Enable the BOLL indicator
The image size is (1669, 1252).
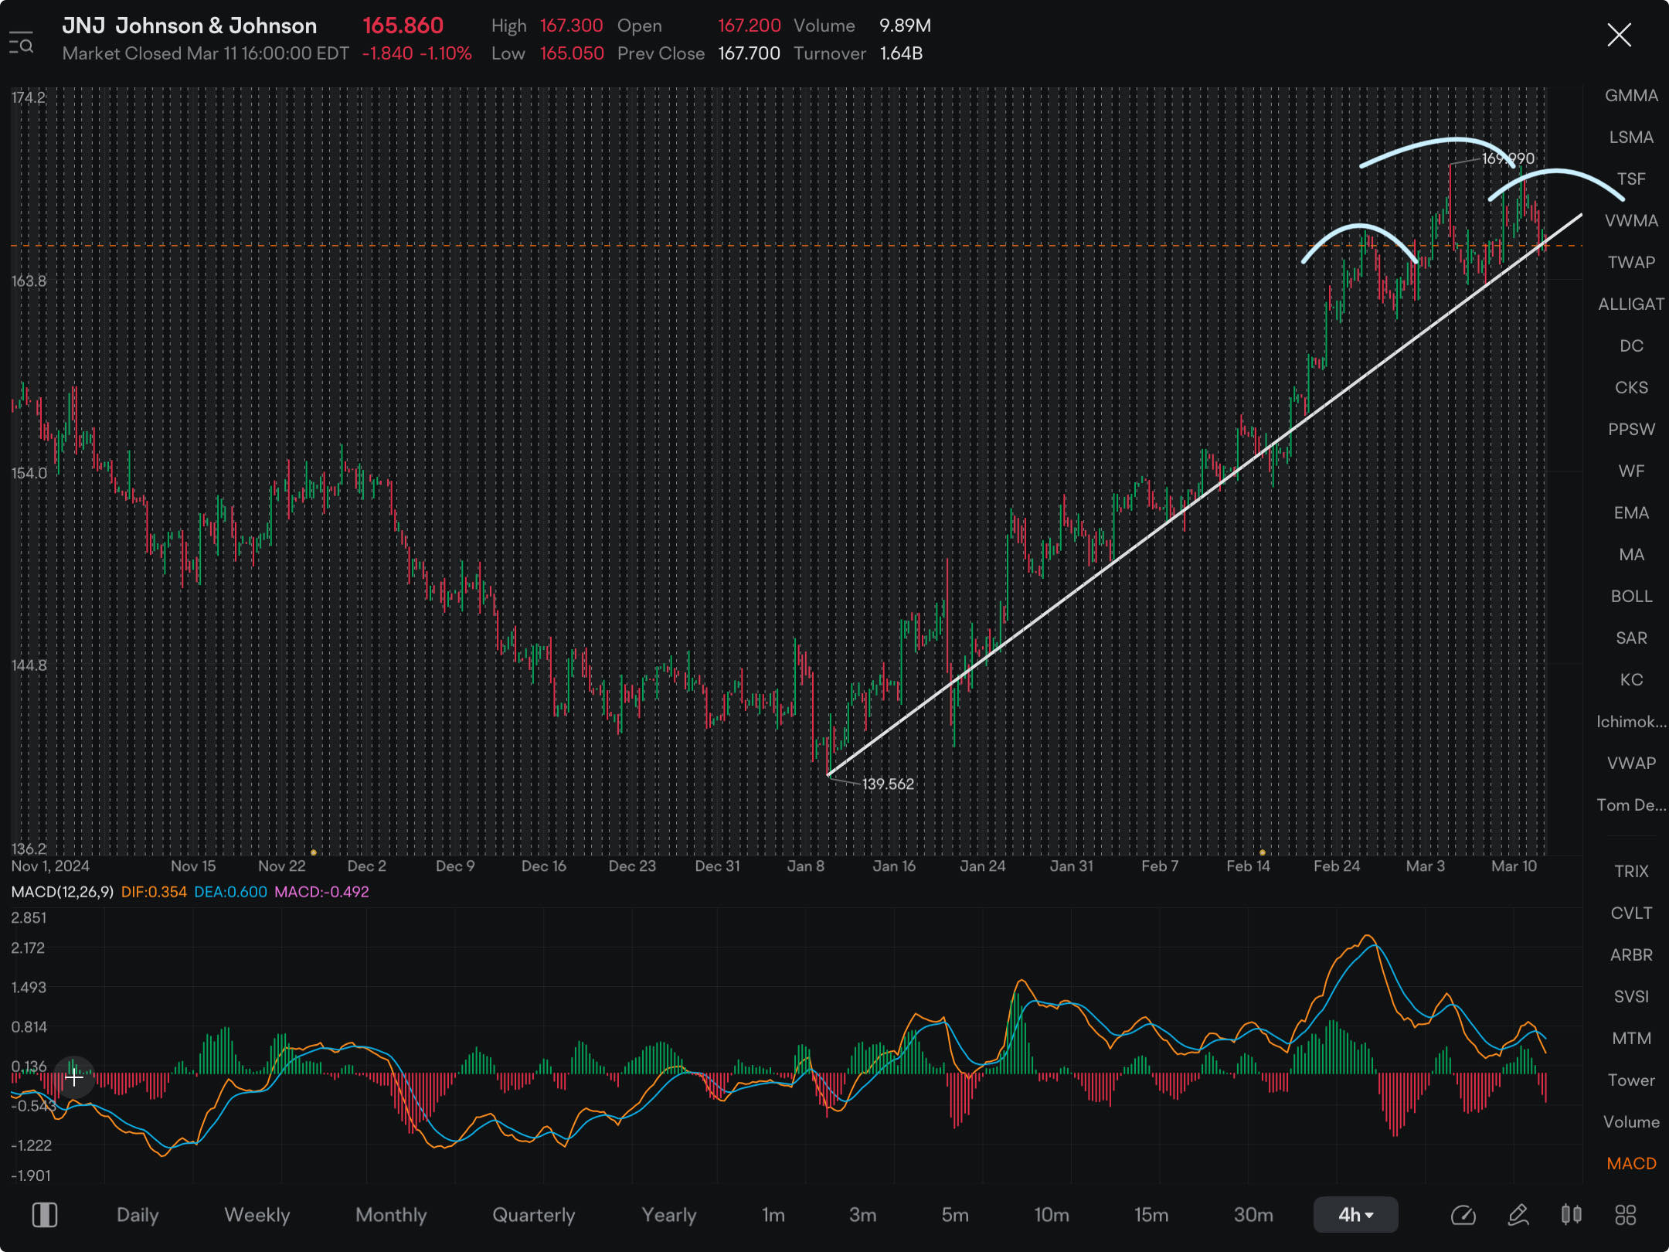pos(1631,597)
